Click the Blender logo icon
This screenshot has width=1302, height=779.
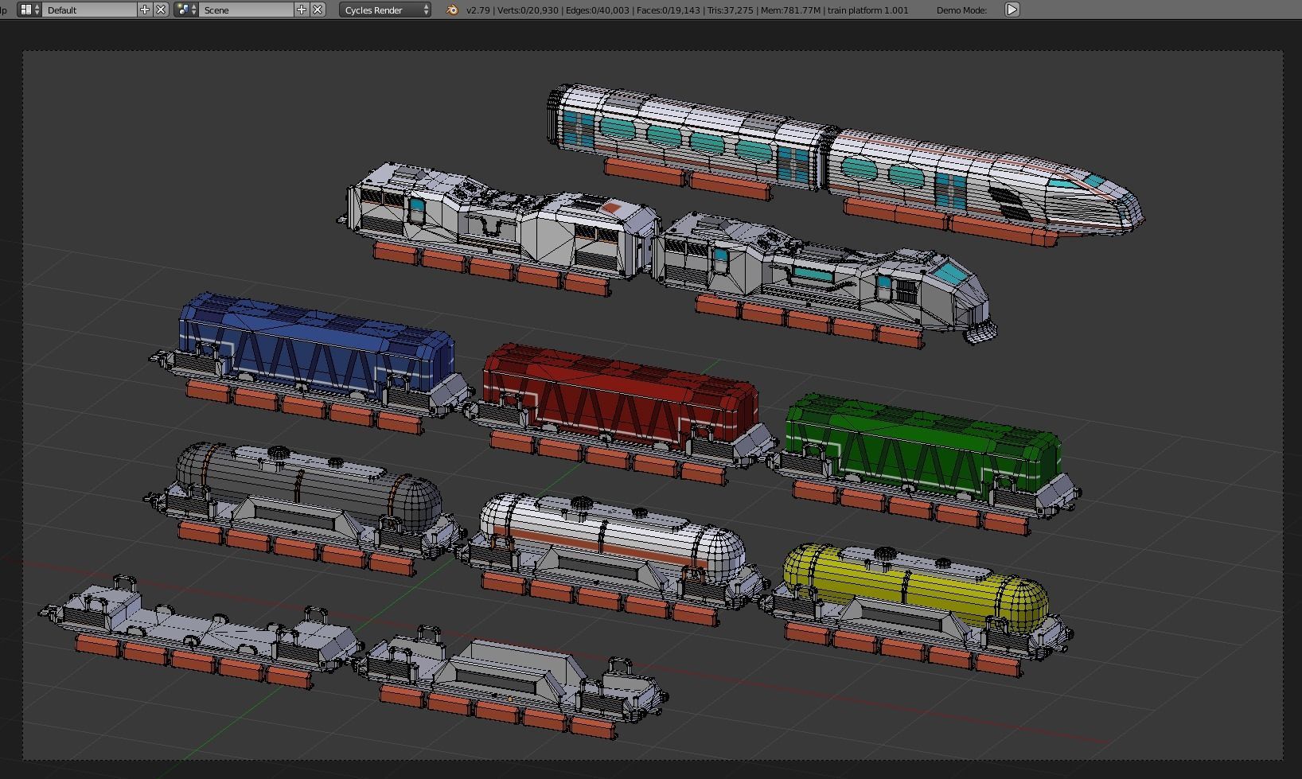[452, 10]
